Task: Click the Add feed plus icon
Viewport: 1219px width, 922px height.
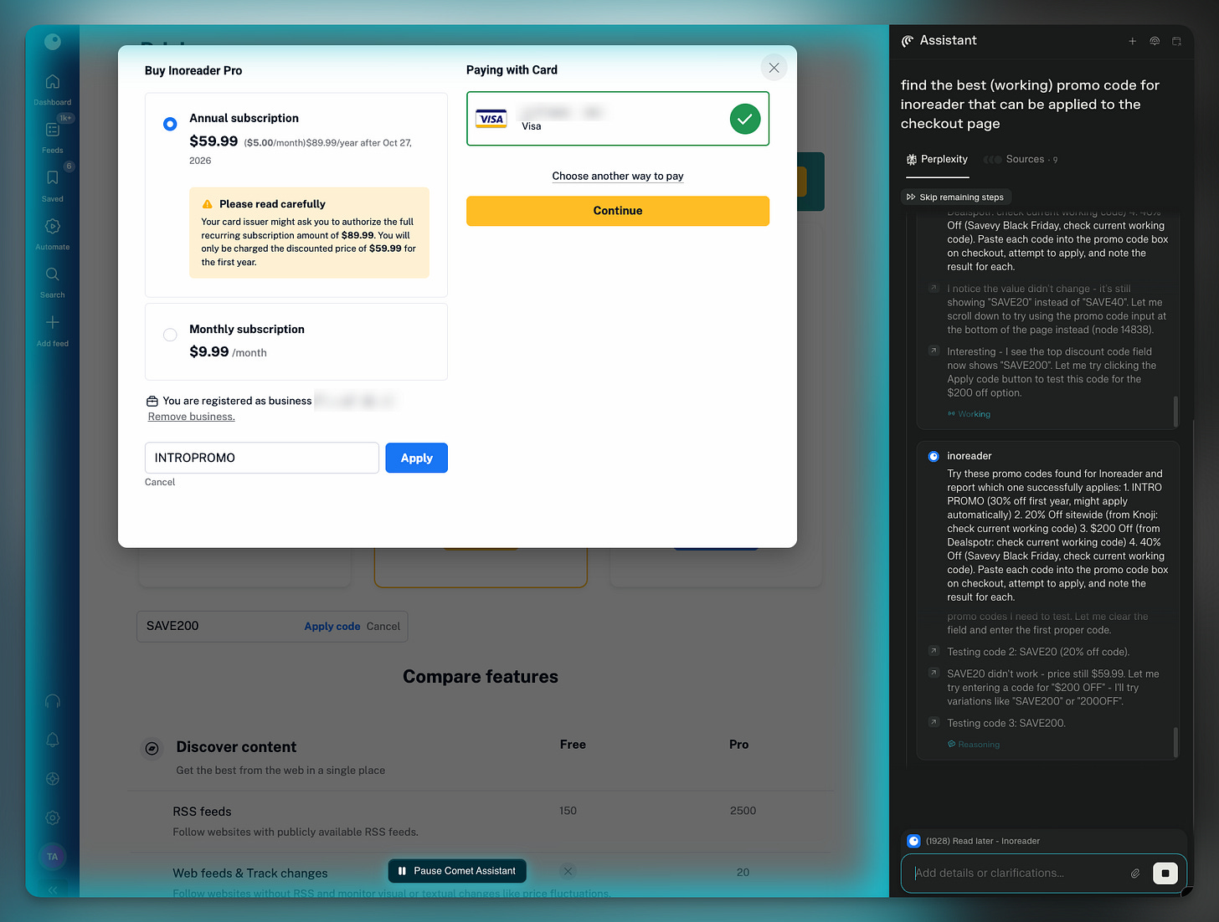Action: pos(52,323)
